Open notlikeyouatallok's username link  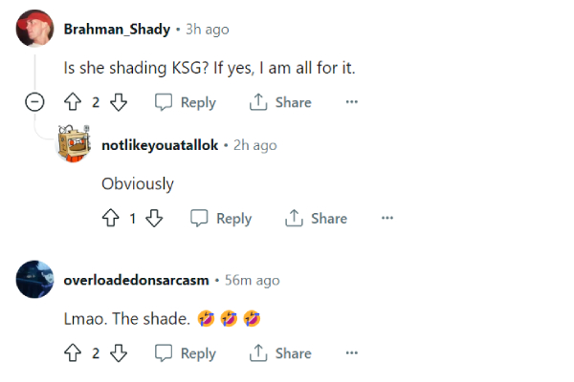point(160,145)
